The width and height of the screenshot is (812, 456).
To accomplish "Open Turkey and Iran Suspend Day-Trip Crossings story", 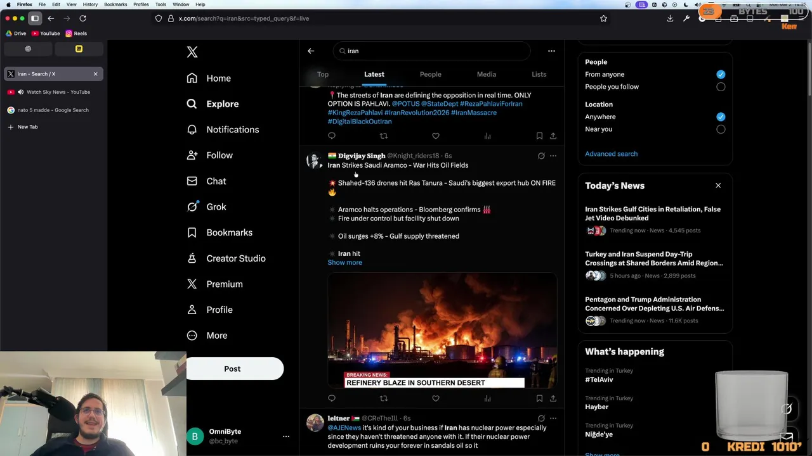I will pos(655,265).
